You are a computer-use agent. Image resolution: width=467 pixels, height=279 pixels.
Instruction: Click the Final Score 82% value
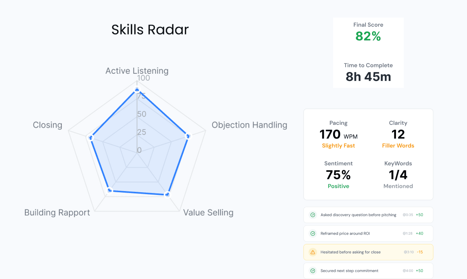pyautogui.click(x=368, y=36)
